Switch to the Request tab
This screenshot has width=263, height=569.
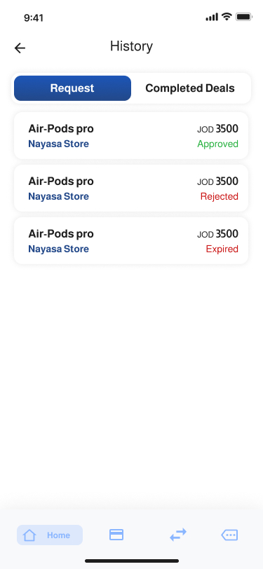pyautogui.click(x=72, y=88)
